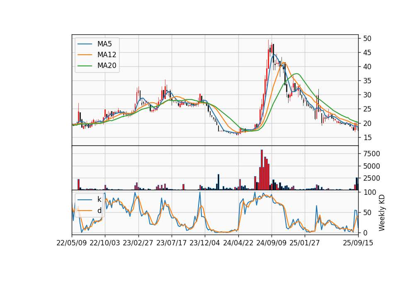Click the 23/07/17 date tick label
This screenshot has width=398, height=286.
pyautogui.click(x=171, y=243)
